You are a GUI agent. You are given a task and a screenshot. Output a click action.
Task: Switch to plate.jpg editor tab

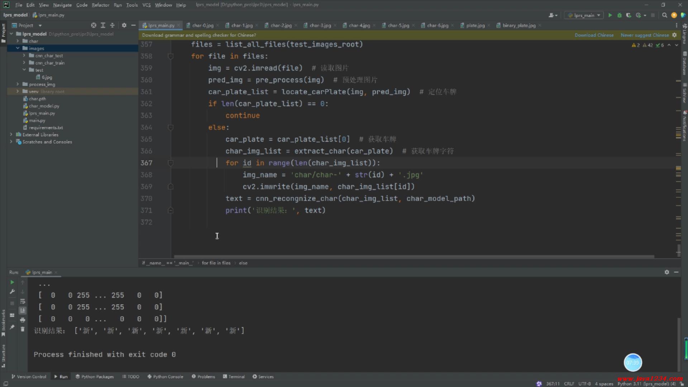tap(475, 25)
